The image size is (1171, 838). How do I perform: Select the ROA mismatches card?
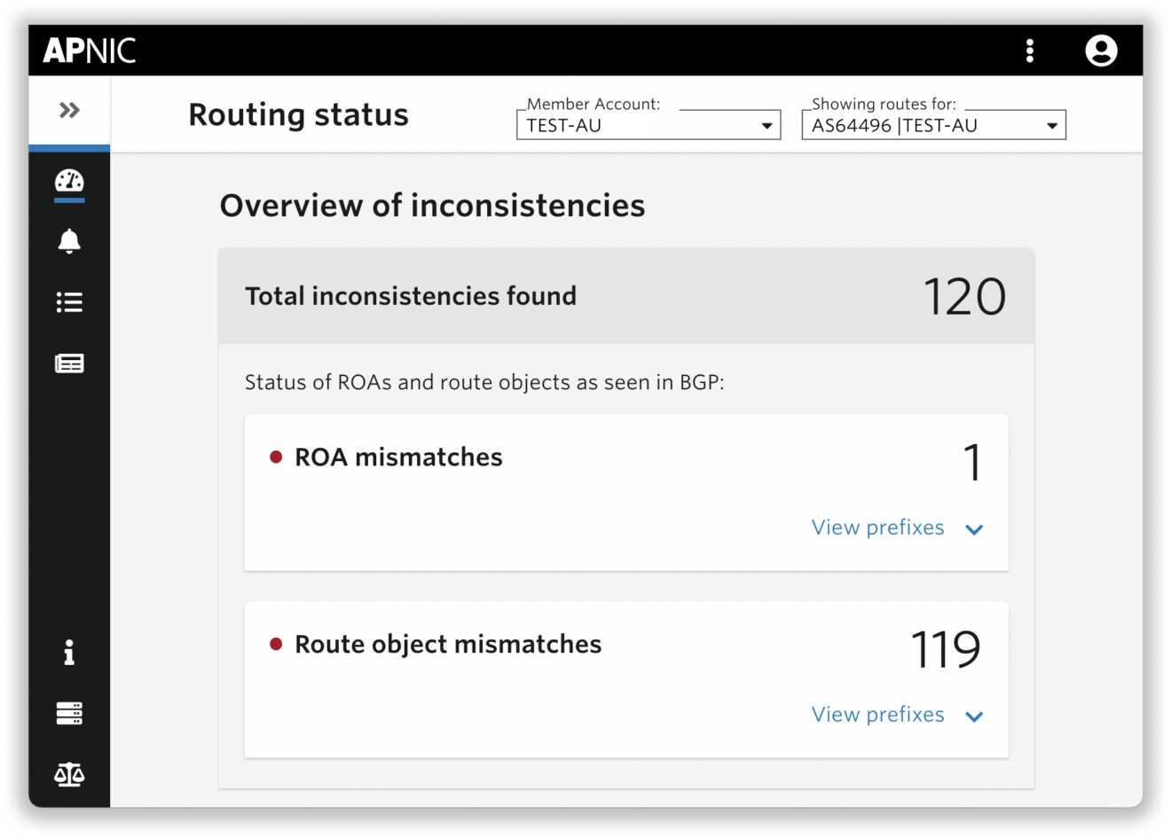tap(626, 491)
